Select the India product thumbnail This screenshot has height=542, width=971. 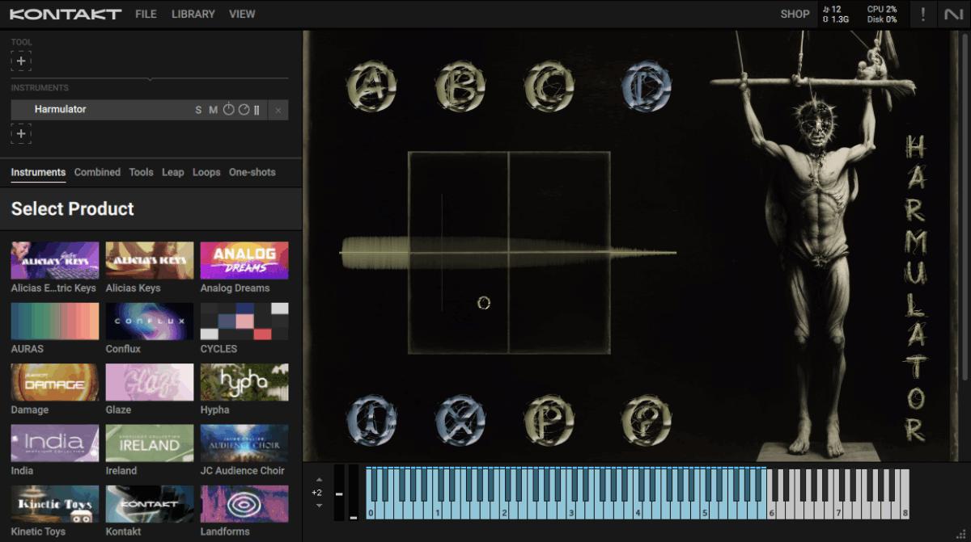click(x=55, y=443)
